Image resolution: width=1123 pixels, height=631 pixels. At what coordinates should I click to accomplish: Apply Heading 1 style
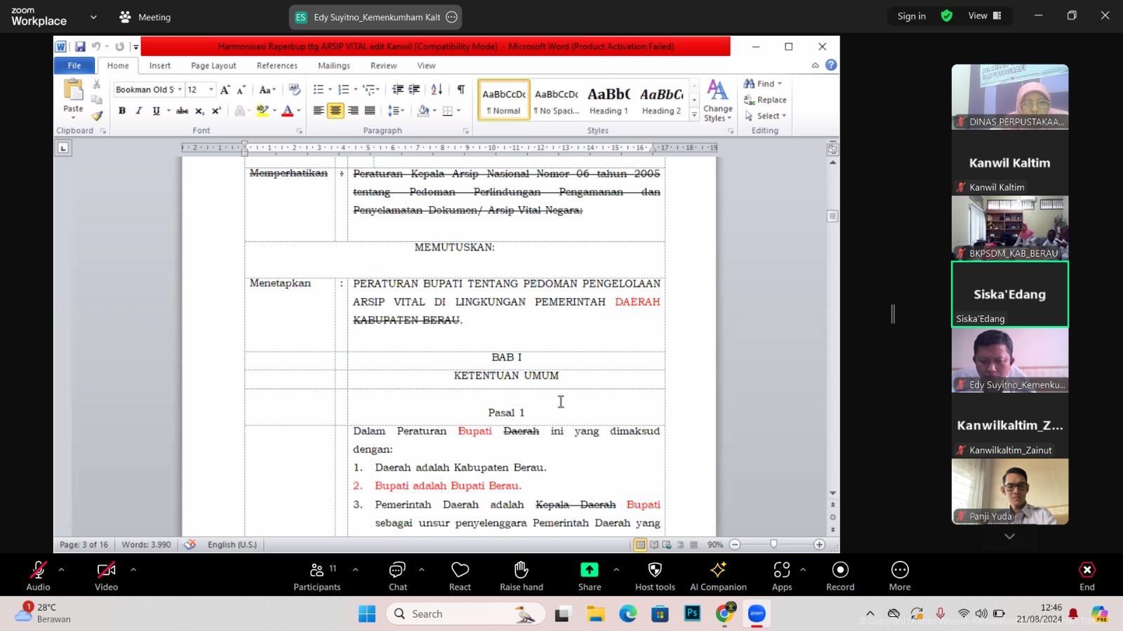click(x=609, y=100)
